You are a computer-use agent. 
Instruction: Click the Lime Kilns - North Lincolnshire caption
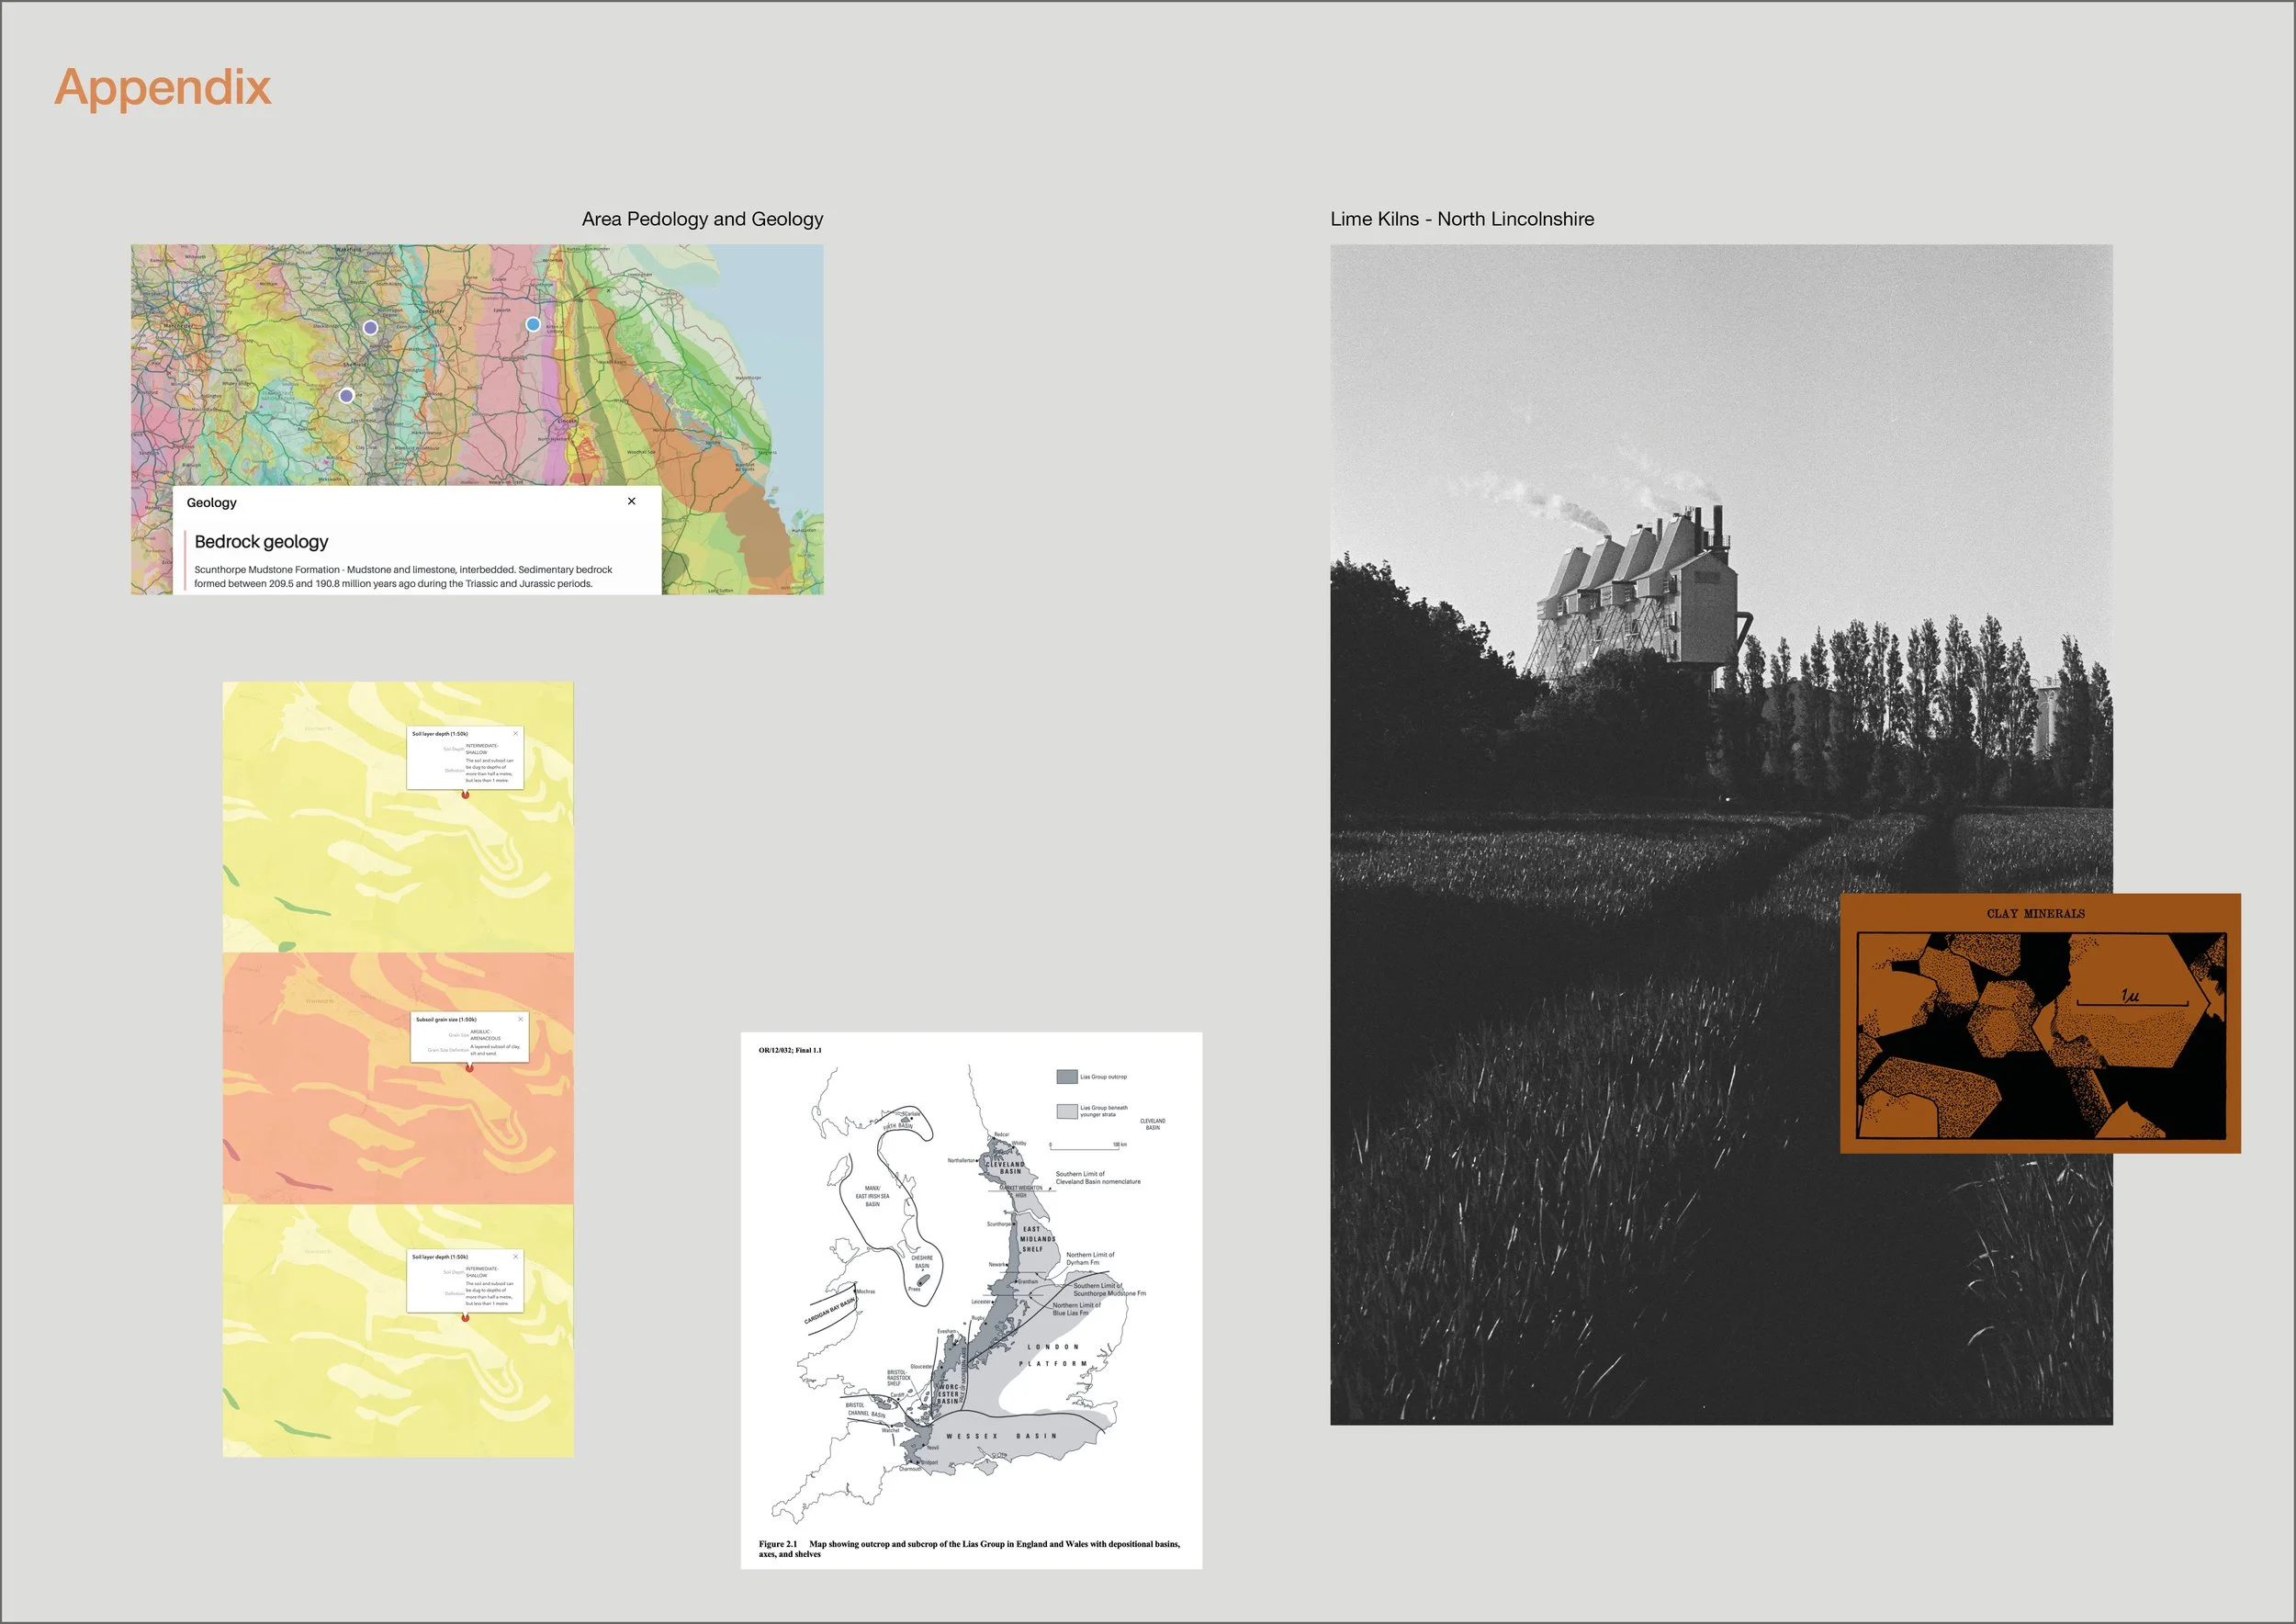(1461, 219)
